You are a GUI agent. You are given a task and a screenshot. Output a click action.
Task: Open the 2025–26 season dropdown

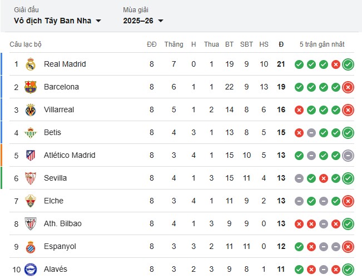click(143, 21)
